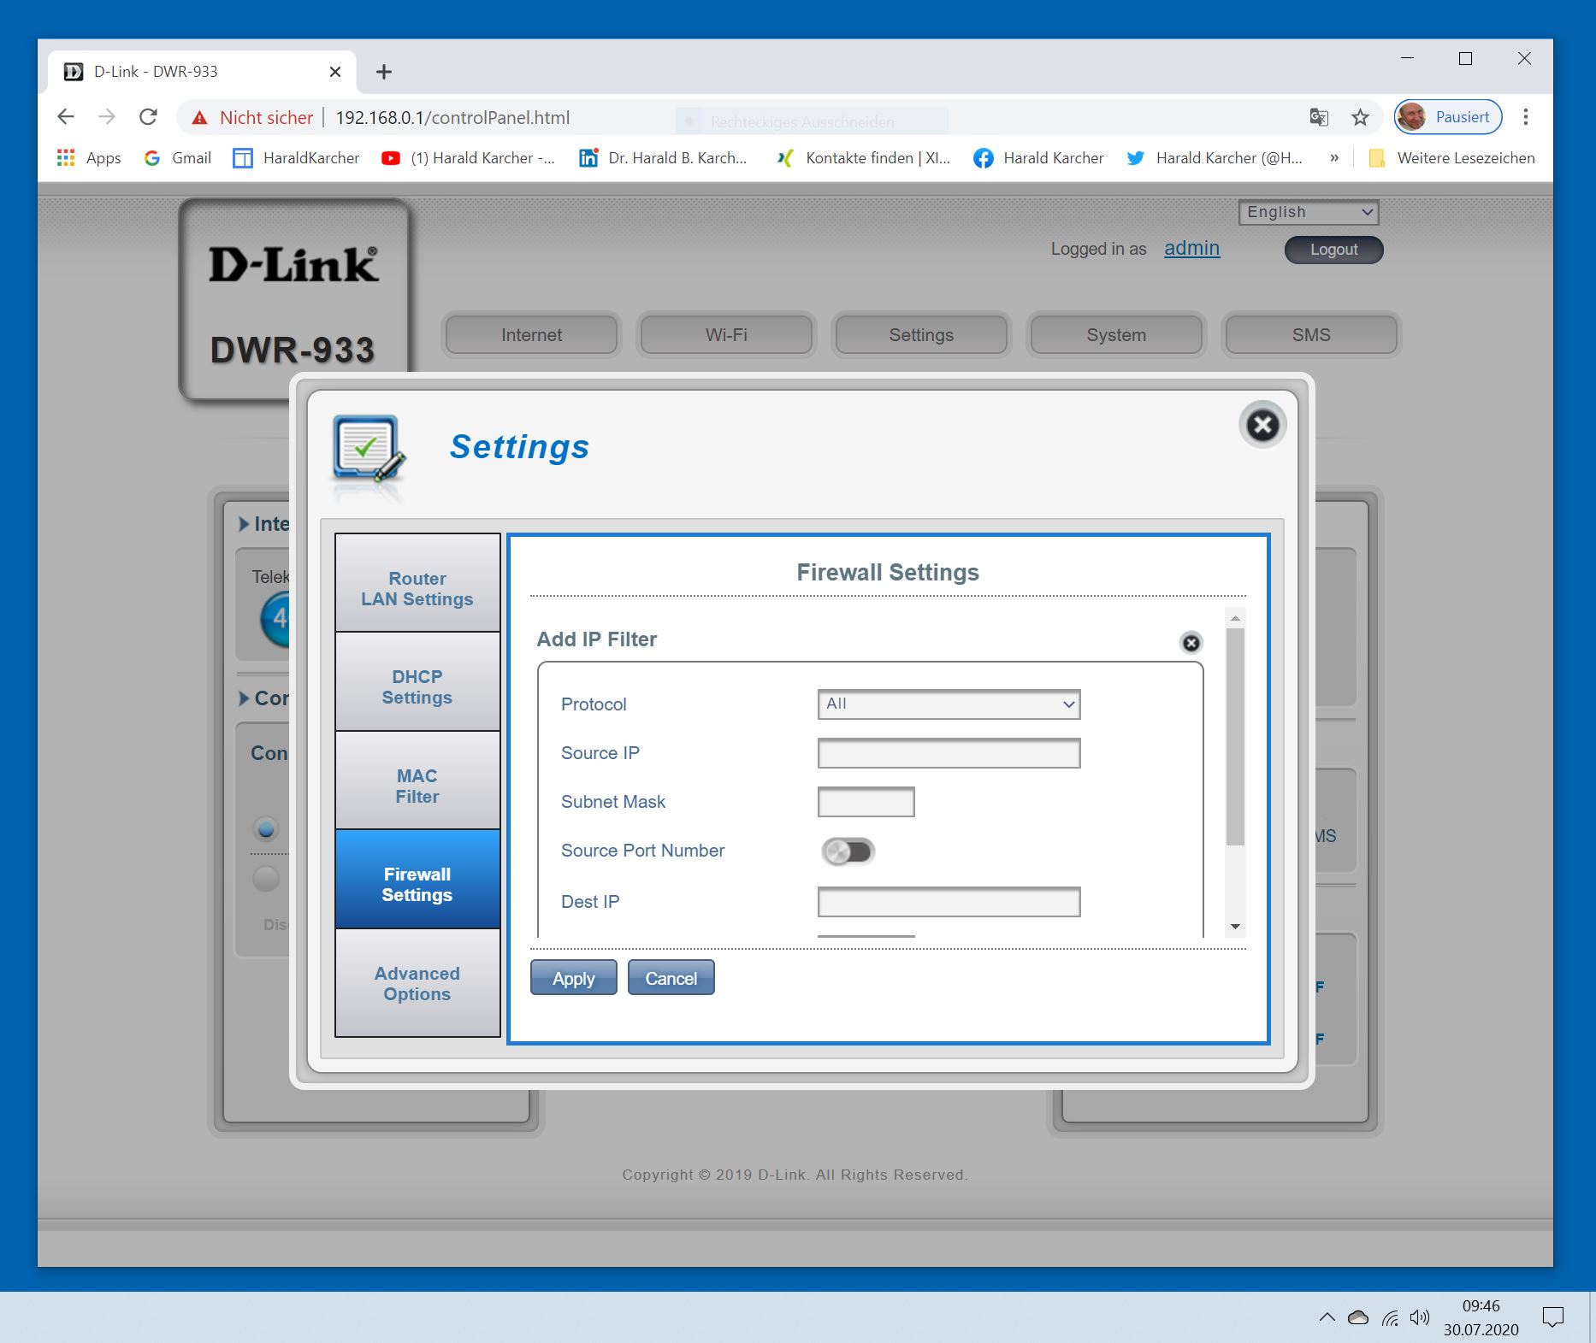
Task: Click the translate page icon
Action: tap(1319, 117)
